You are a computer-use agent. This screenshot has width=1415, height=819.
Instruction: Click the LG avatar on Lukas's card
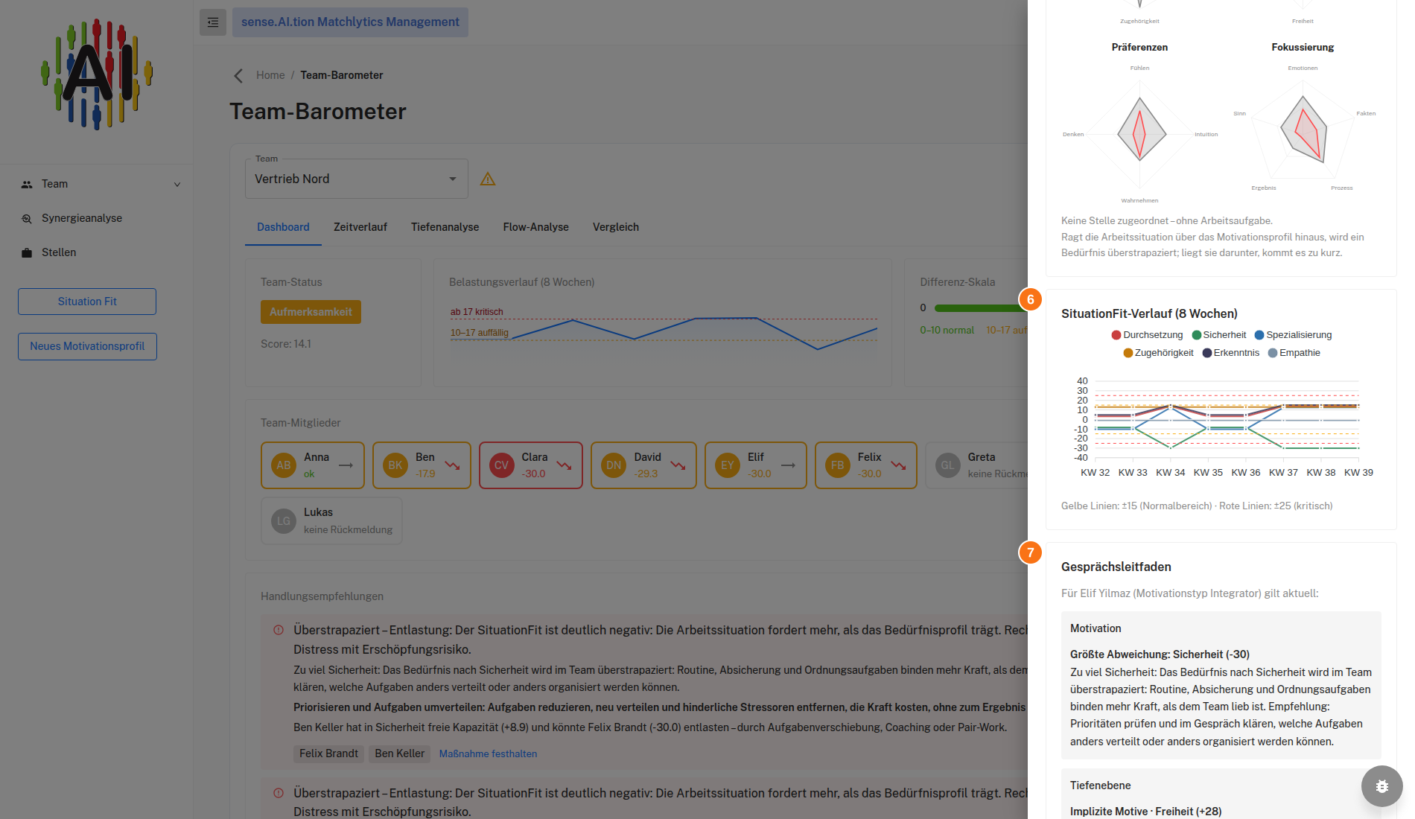coord(284,521)
